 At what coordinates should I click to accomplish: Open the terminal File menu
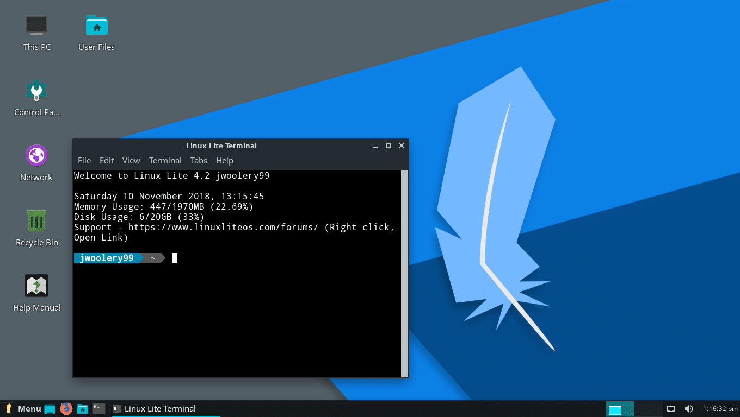coord(84,161)
